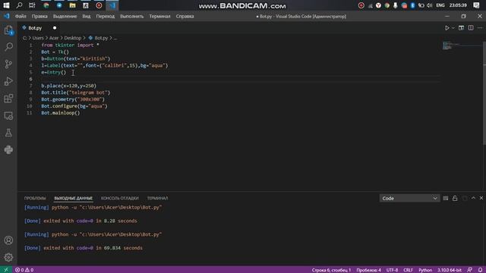Open the Правка menu
This screenshot has height=273, width=486.
(x=39, y=16)
